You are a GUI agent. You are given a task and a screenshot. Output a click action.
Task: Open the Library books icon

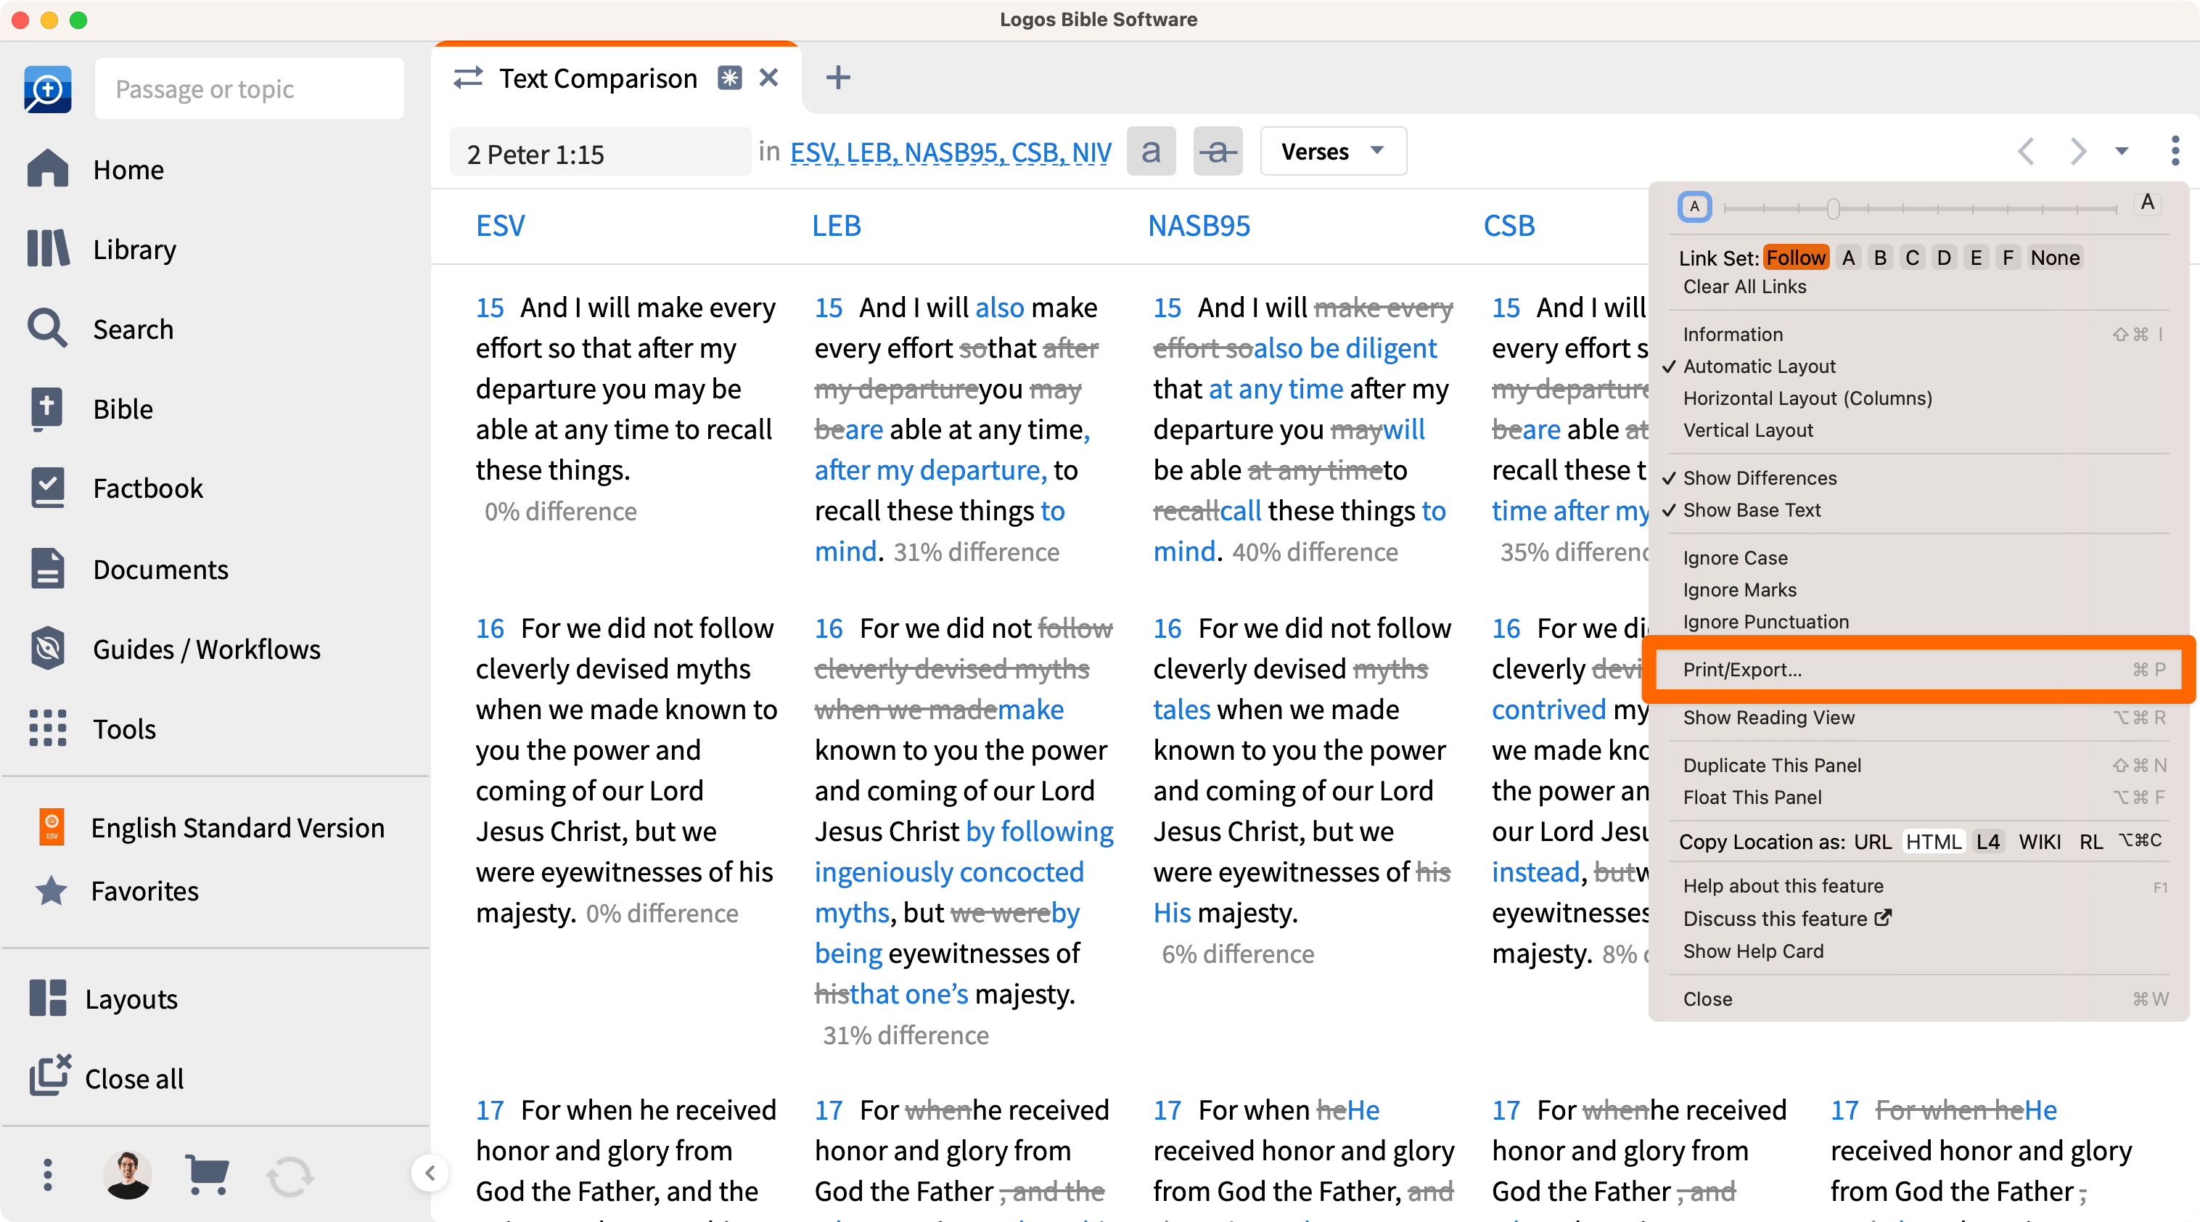[48, 248]
